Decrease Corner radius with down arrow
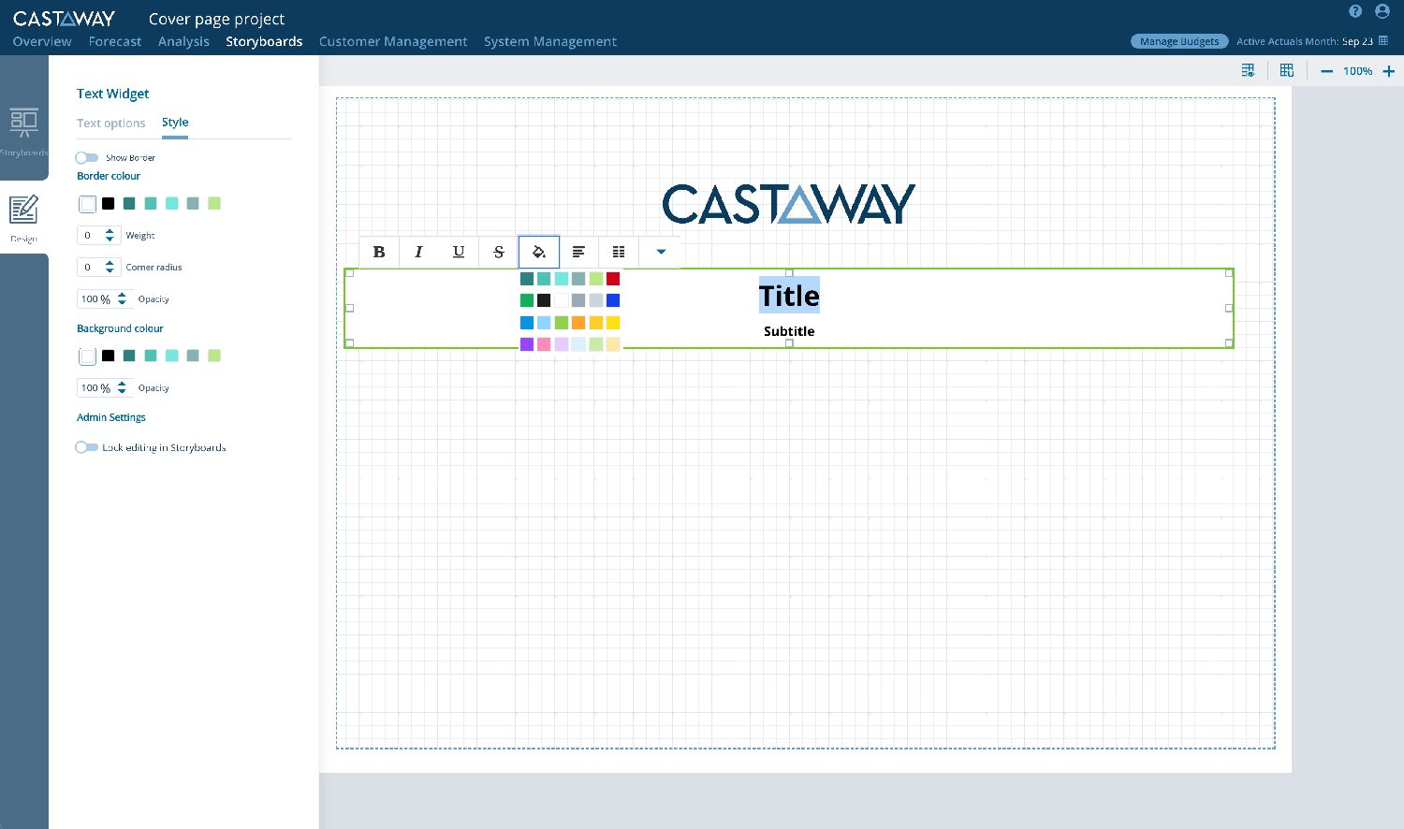Screen dimensions: 1404x829 tap(110, 271)
